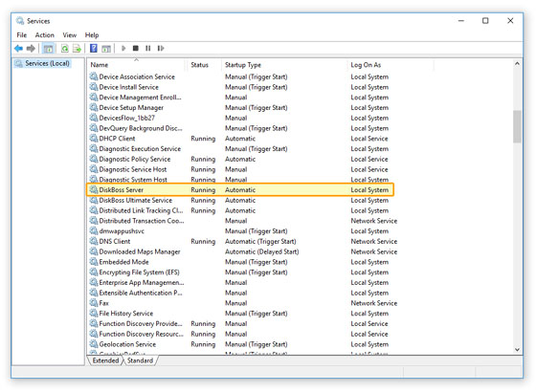
Task: Open the View menu
Action: point(69,35)
